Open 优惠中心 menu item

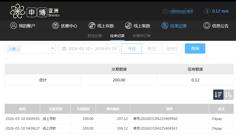click(65, 26)
